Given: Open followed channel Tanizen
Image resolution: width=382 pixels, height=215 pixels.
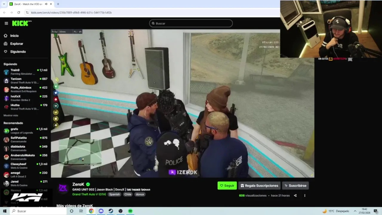Looking at the screenshot, I should point(25,80).
